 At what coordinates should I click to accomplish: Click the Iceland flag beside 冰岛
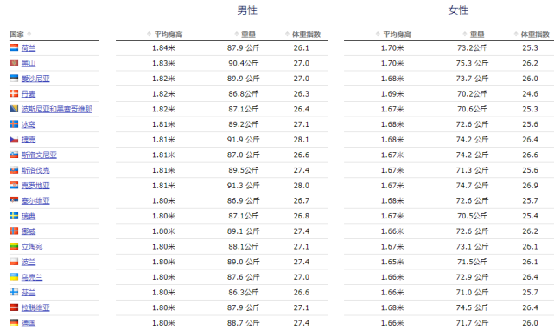pos(14,123)
